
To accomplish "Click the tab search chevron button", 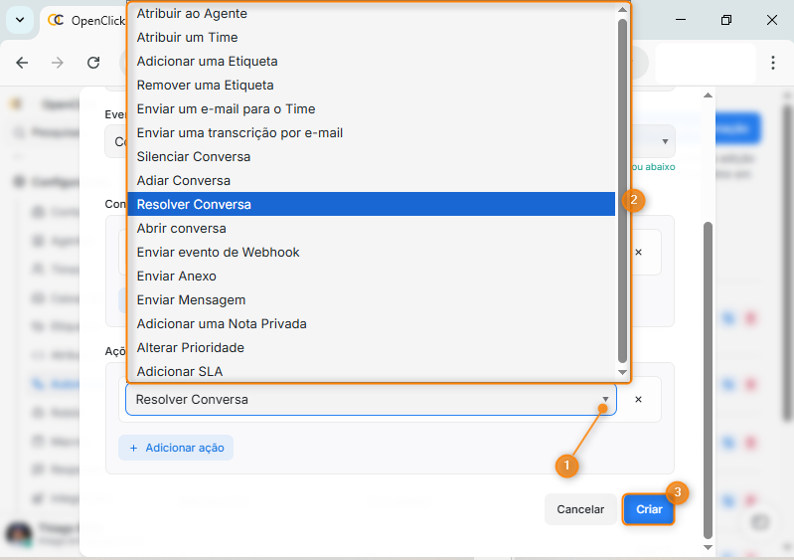I will [19, 20].
